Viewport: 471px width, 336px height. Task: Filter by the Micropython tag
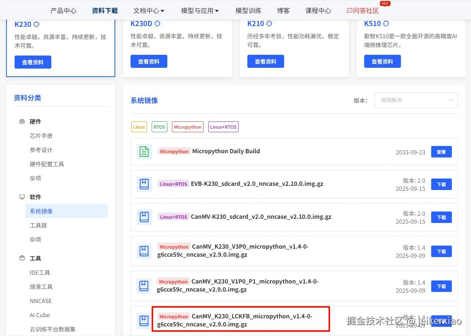click(188, 127)
